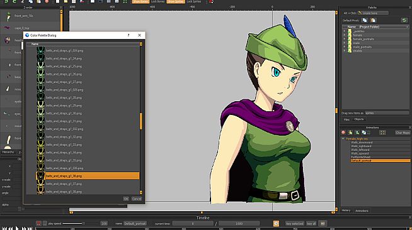
Task: Click the paste pivot icon next to Default Pivot
Action: pos(373,20)
